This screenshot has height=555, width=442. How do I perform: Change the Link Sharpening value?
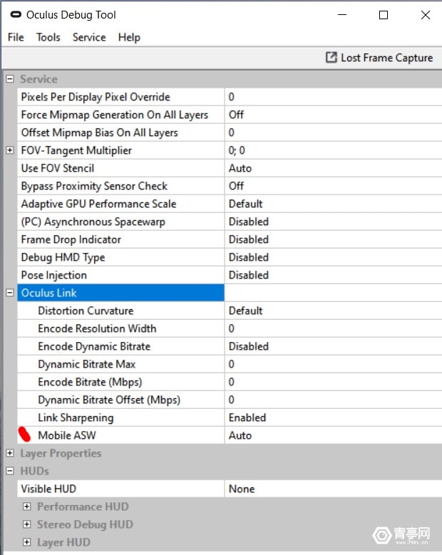click(x=332, y=417)
